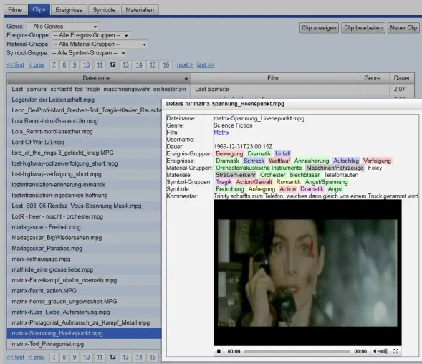Select row 'Legenden der Leidenschaft.mpg'
The width and height of the screenshot is (422, 364).
pos(85,100)
